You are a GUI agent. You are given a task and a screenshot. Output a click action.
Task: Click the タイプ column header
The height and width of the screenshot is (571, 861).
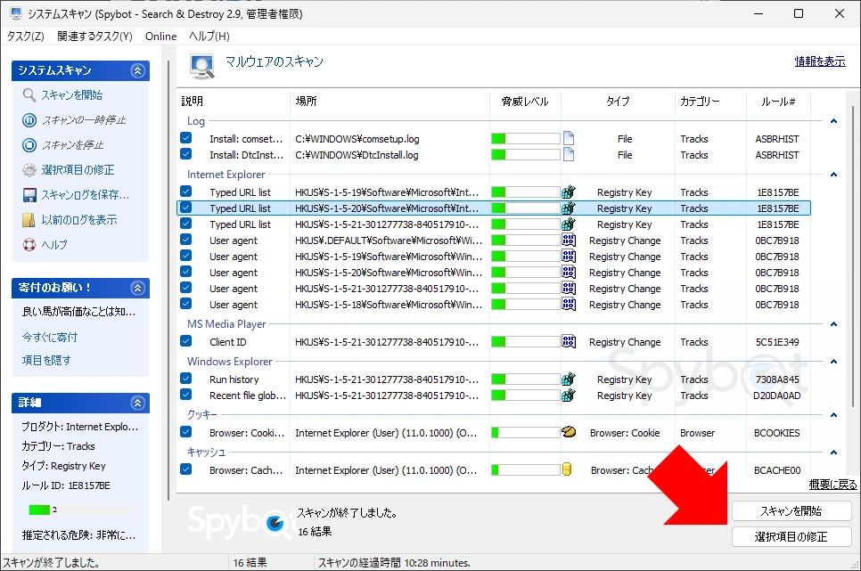click(x=618, y=101)
